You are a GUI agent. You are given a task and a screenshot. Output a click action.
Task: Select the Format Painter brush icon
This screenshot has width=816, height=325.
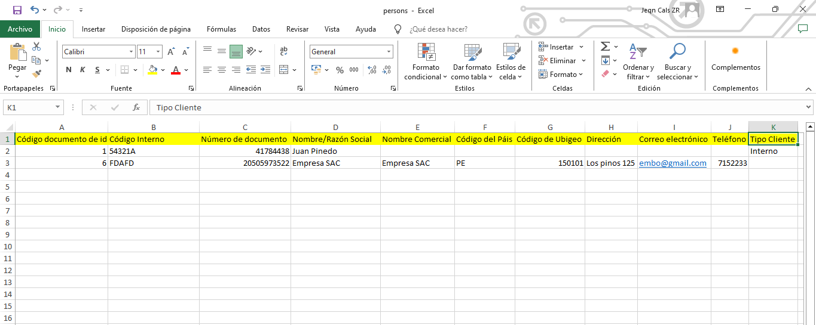(x=36, y=74)
